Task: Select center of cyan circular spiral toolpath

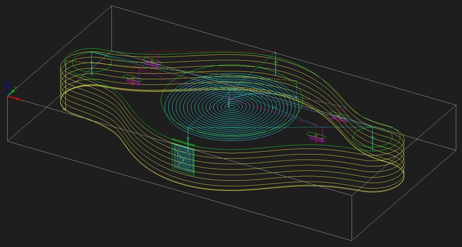Action: tap(231, 107)
